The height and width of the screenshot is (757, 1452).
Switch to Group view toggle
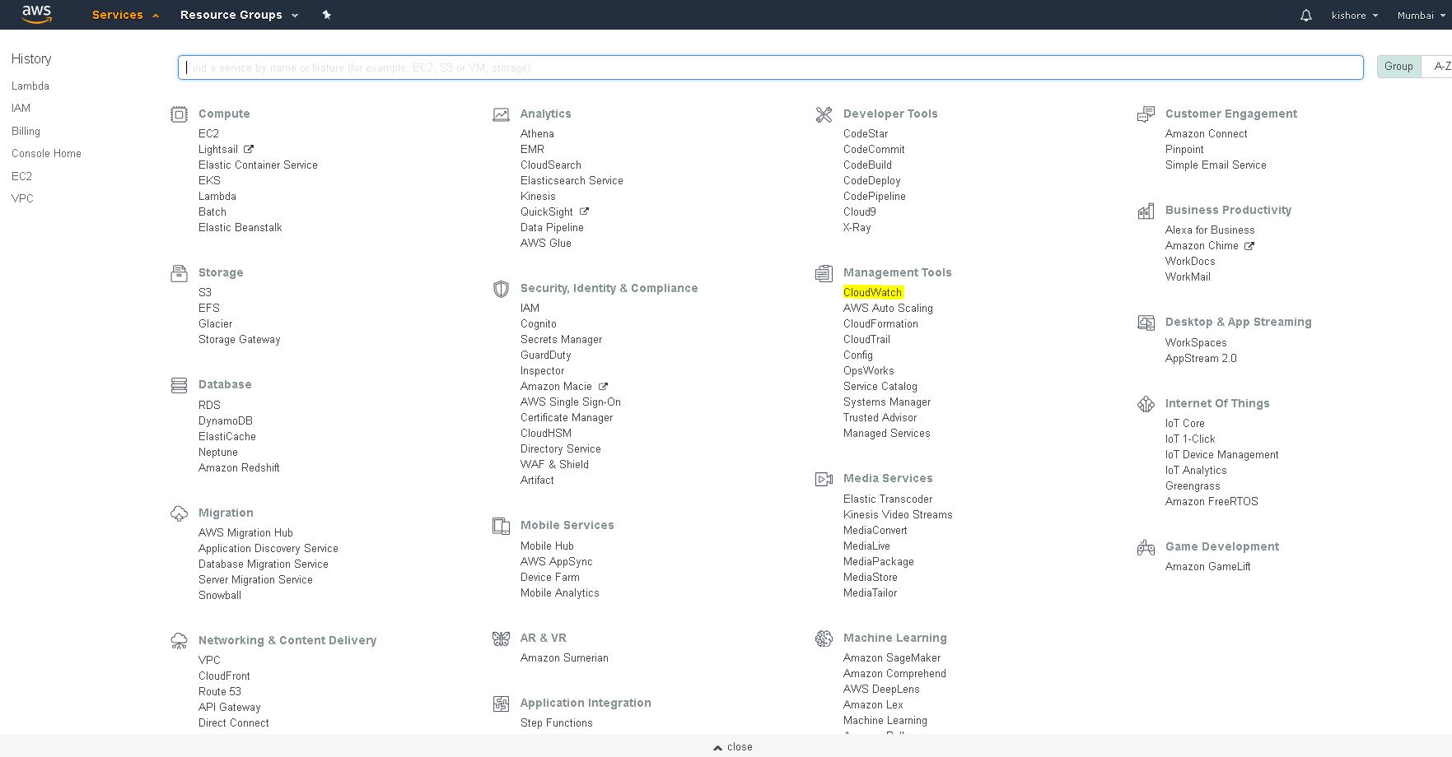(1398, 67)
